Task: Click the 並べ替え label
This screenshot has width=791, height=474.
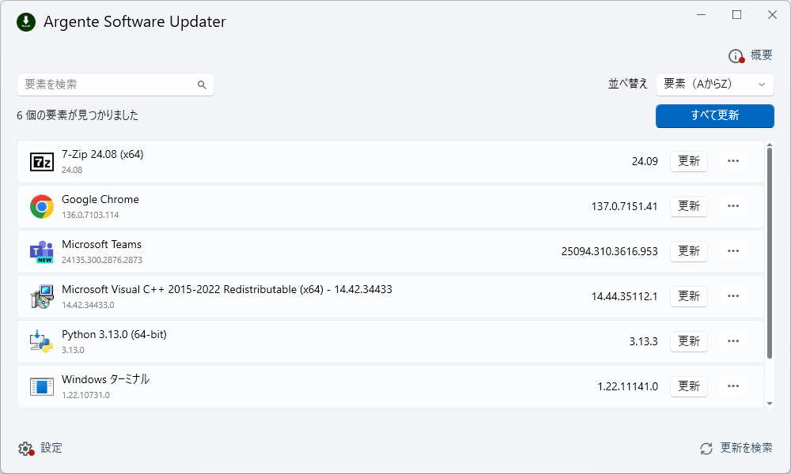Action: point(627,84)
